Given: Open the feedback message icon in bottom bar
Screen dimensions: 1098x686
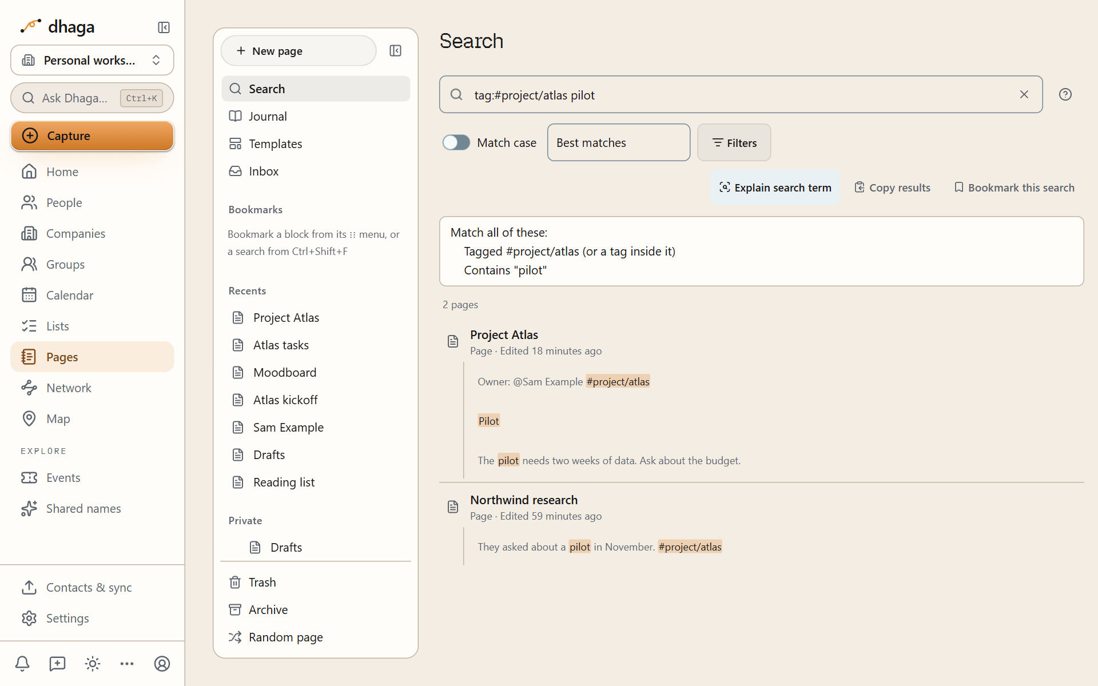Looking at the screenshot, I should pyautogui.click(x=57, y=664).
